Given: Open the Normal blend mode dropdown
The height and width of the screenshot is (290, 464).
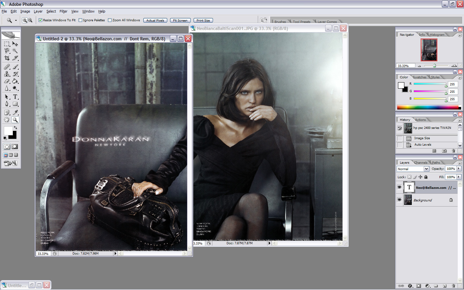Looking at the screenshot, I should pos(426,169).
